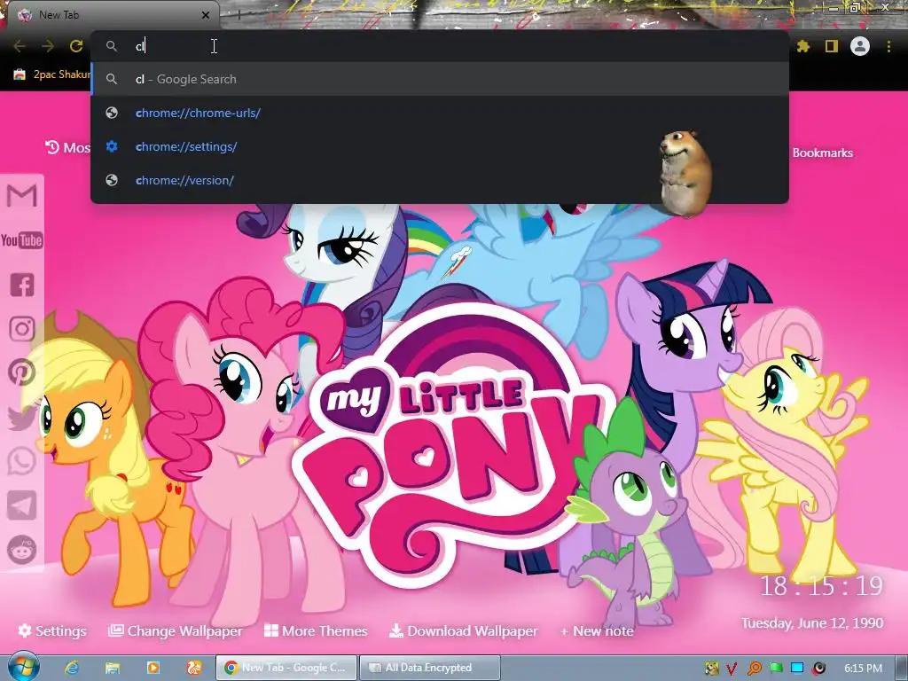Open UC Browser icon in taskbar

194,668
